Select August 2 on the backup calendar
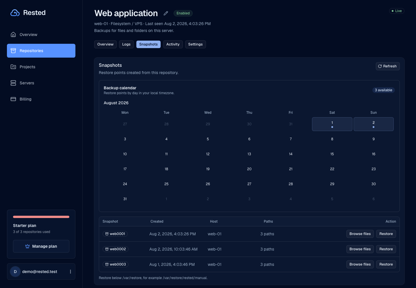 [374, 124]
